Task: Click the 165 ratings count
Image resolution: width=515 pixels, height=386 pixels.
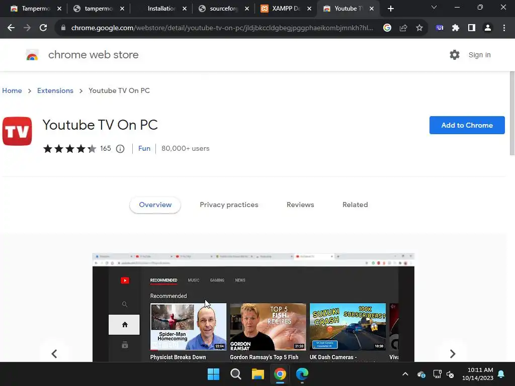Action: (x=106, y=148)
